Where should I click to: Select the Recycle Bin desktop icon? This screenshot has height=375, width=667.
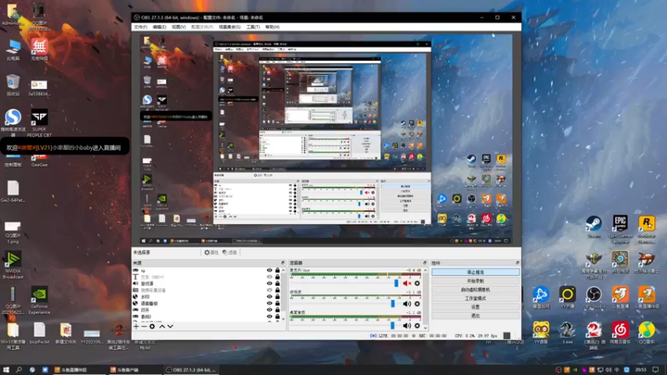tap(13, 85)
